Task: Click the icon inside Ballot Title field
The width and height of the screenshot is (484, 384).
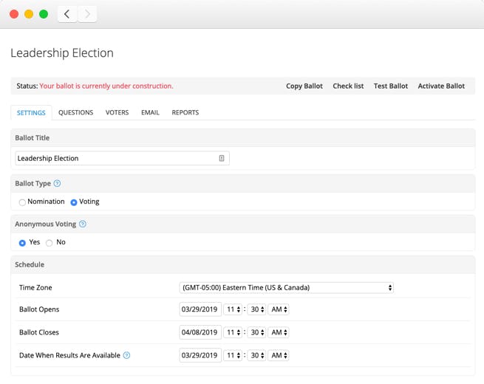Action: coord(222,159)
